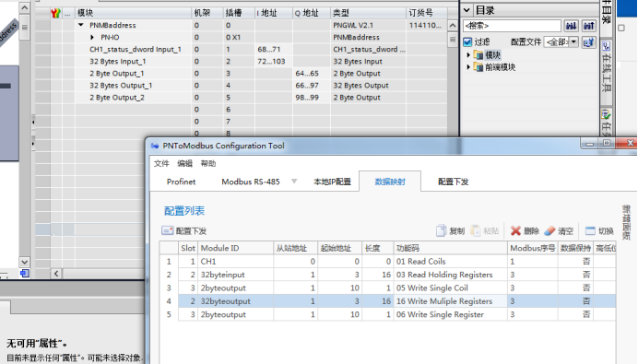Open the 编辑 menu

click(x=184, y=163)
